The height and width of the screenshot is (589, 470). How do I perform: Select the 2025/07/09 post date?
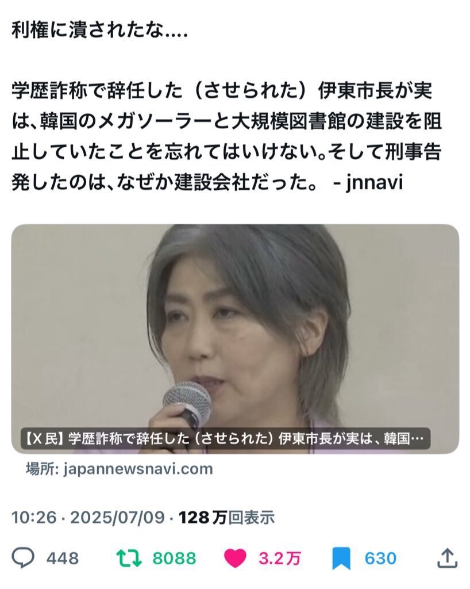click(117, 517)
